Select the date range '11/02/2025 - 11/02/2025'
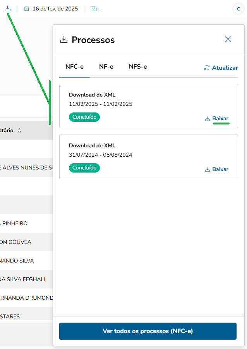Screen dimensions: 247x349 click(100, 104)
